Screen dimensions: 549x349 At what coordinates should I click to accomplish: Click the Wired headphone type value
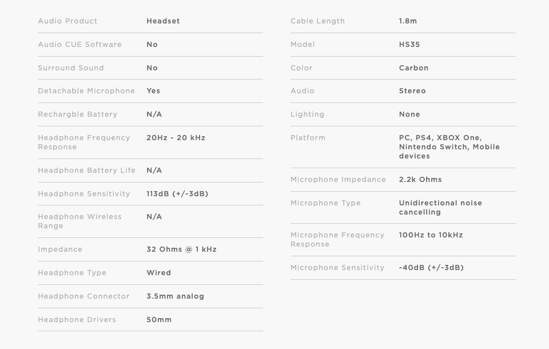[x=158, y=273]
